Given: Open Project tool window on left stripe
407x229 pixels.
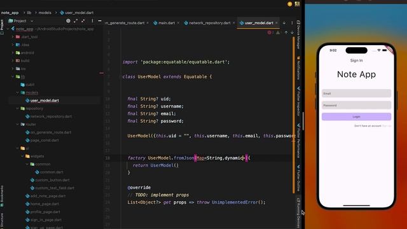Looking at the screenshot, I should pyautogui.click(x=2, y=27).
